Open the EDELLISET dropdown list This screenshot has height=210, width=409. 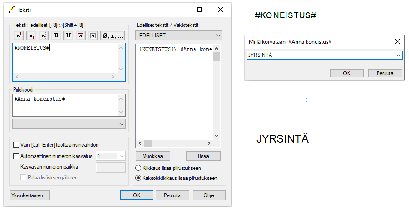[x=179, y=36]
